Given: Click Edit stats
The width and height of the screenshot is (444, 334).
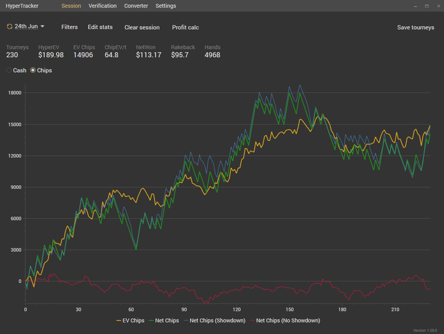Looking at the screenshot, I should [x=100, y=27].
